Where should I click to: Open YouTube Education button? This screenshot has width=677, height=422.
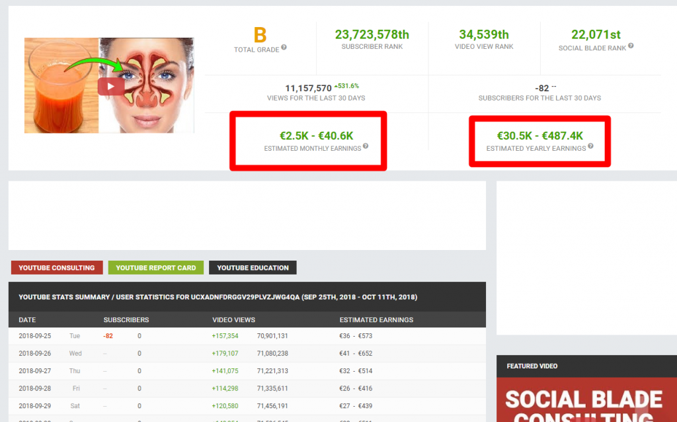point(253,267)
